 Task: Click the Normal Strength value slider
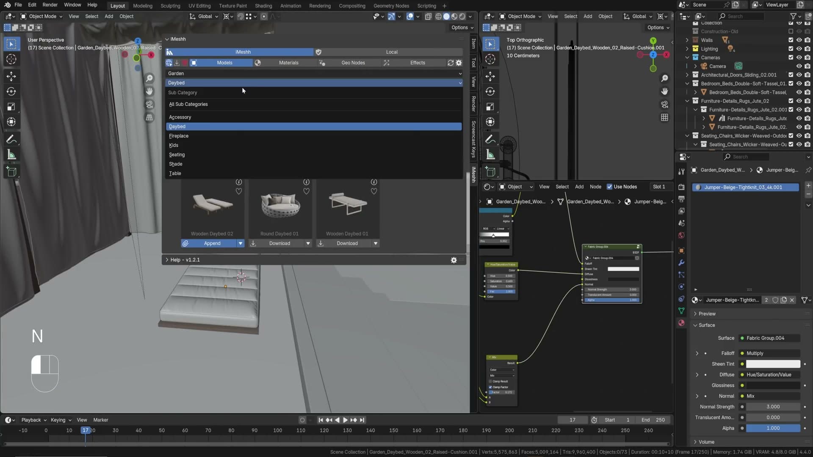(773, 407)
